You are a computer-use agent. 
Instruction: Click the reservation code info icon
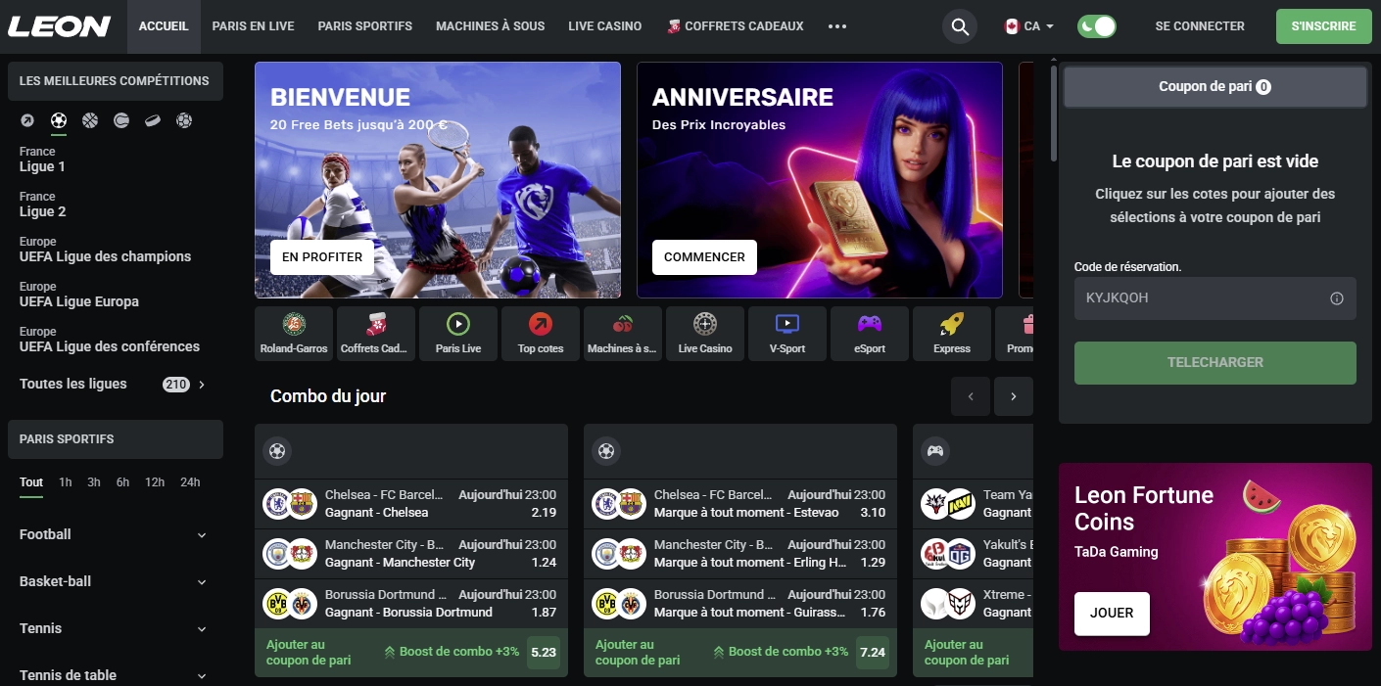coord(1336,298)
